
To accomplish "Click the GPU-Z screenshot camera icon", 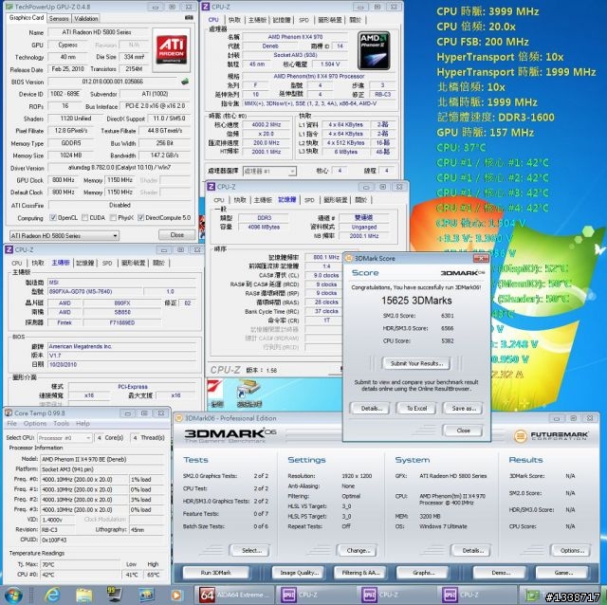I will (189, 18).
